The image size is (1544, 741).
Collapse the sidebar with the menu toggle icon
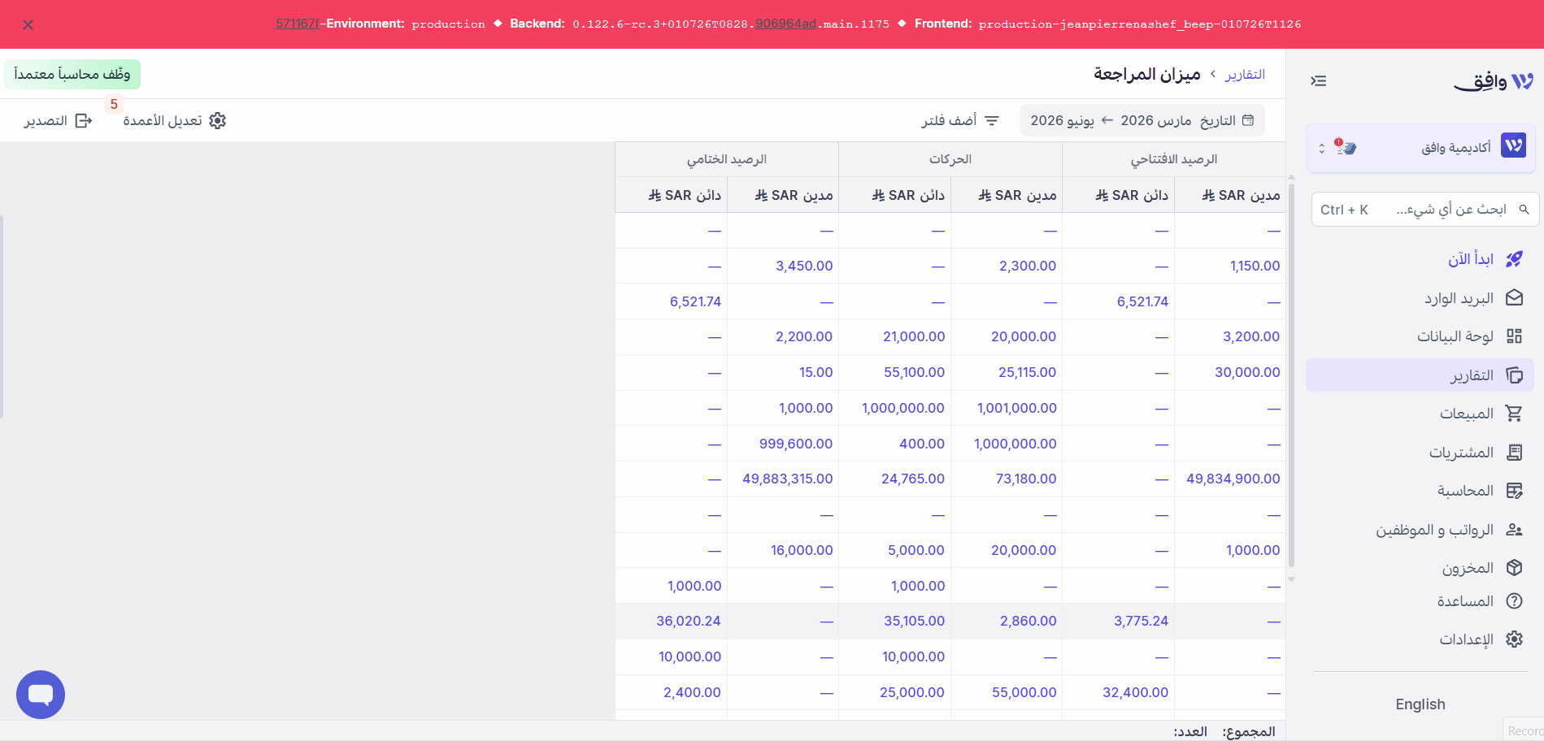pos(1319,81)
